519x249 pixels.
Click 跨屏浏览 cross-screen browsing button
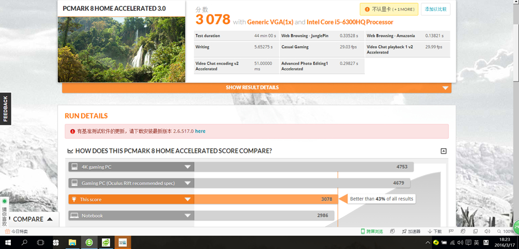pos(372,231)
